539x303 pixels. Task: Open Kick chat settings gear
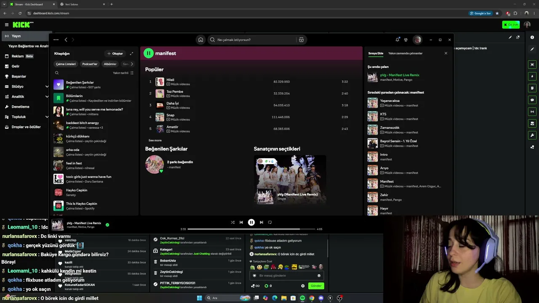[303, 286]
